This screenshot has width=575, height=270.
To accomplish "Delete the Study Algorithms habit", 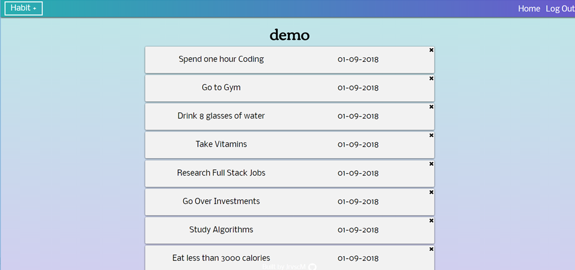I will click(431, 221).
